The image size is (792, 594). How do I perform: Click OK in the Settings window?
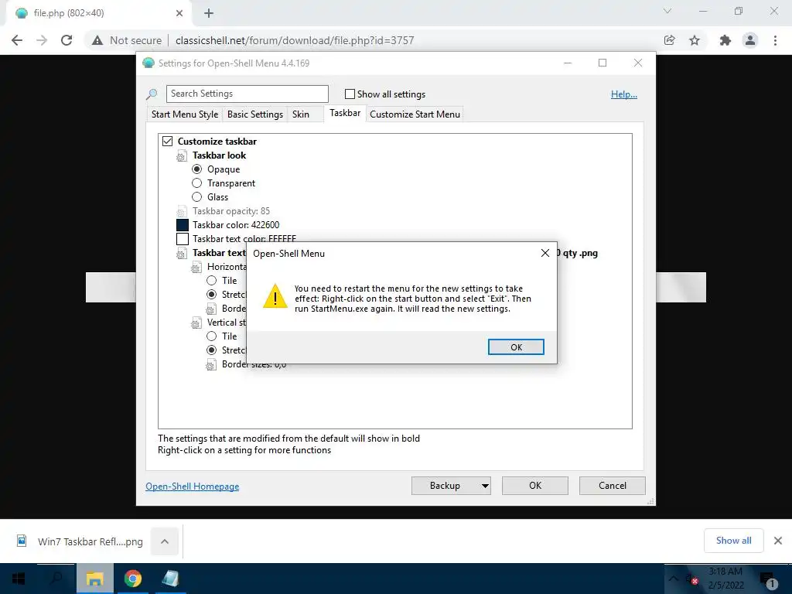535,486
